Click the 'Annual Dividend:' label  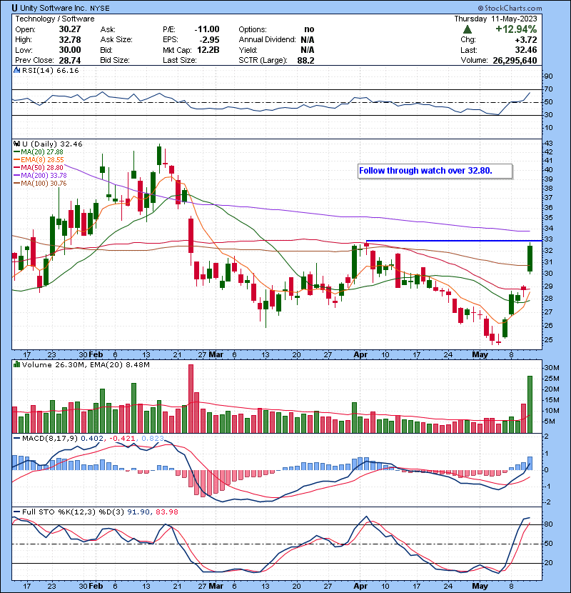click(x=267, y=40)
